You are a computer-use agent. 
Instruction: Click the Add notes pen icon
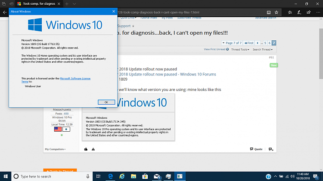click(299, 12)
